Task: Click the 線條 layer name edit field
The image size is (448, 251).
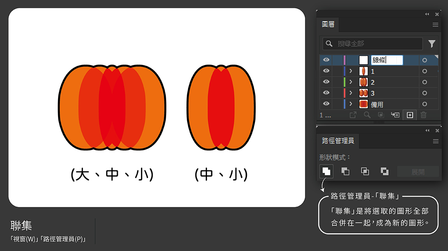Action: click(387, 60)
